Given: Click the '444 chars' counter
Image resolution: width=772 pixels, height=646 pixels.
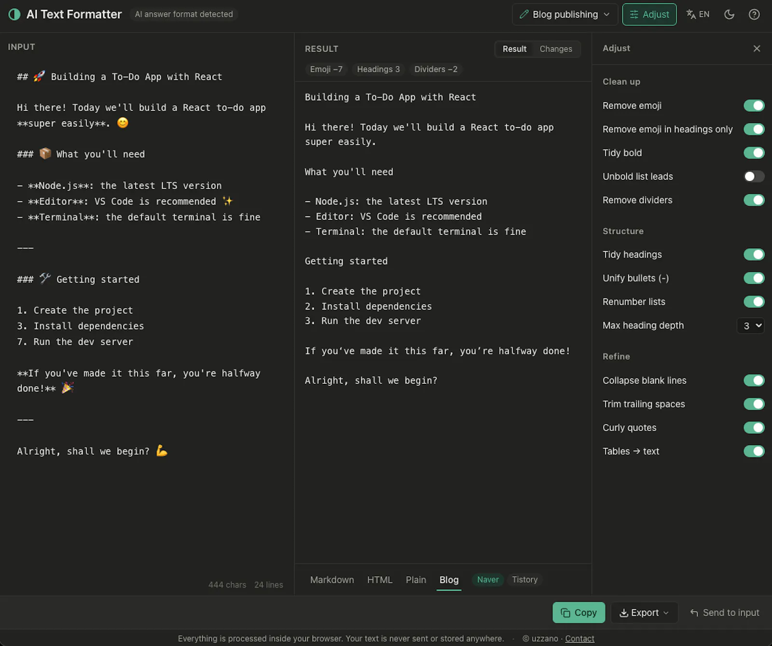Looking at the screenshot, I should coord(227,585).
